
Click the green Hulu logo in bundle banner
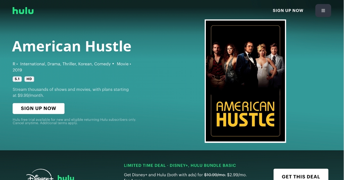(x=66, y=178)
